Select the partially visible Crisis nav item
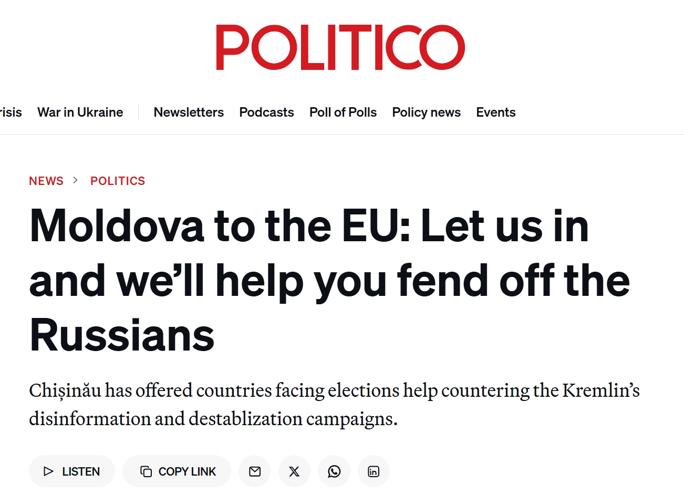 pyautogui.click(x=11, y=112)
